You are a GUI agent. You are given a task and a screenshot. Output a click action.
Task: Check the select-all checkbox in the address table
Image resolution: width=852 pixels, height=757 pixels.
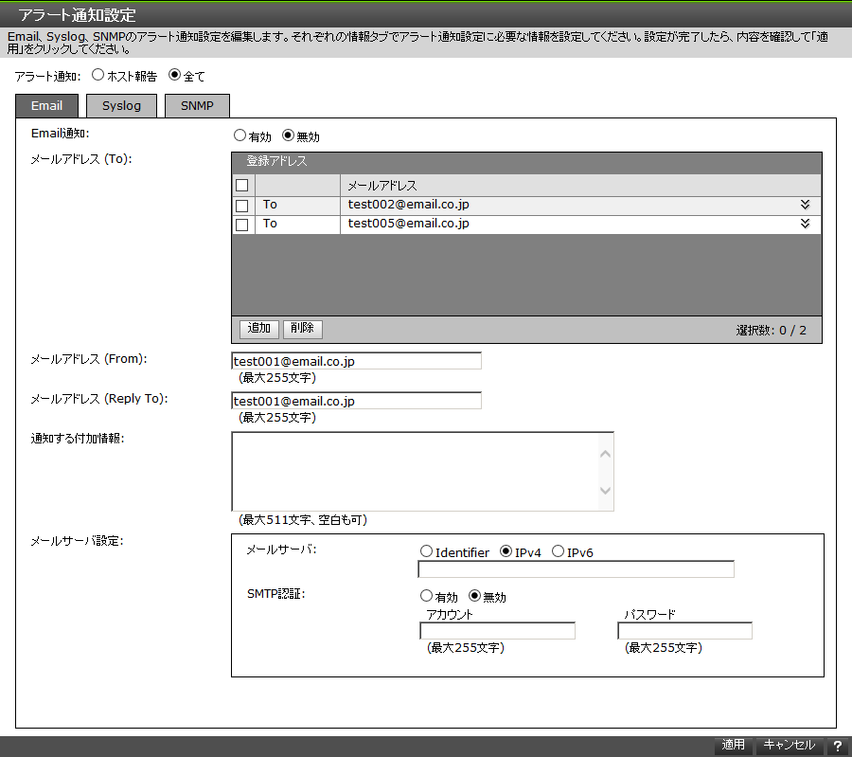(241, 185)
